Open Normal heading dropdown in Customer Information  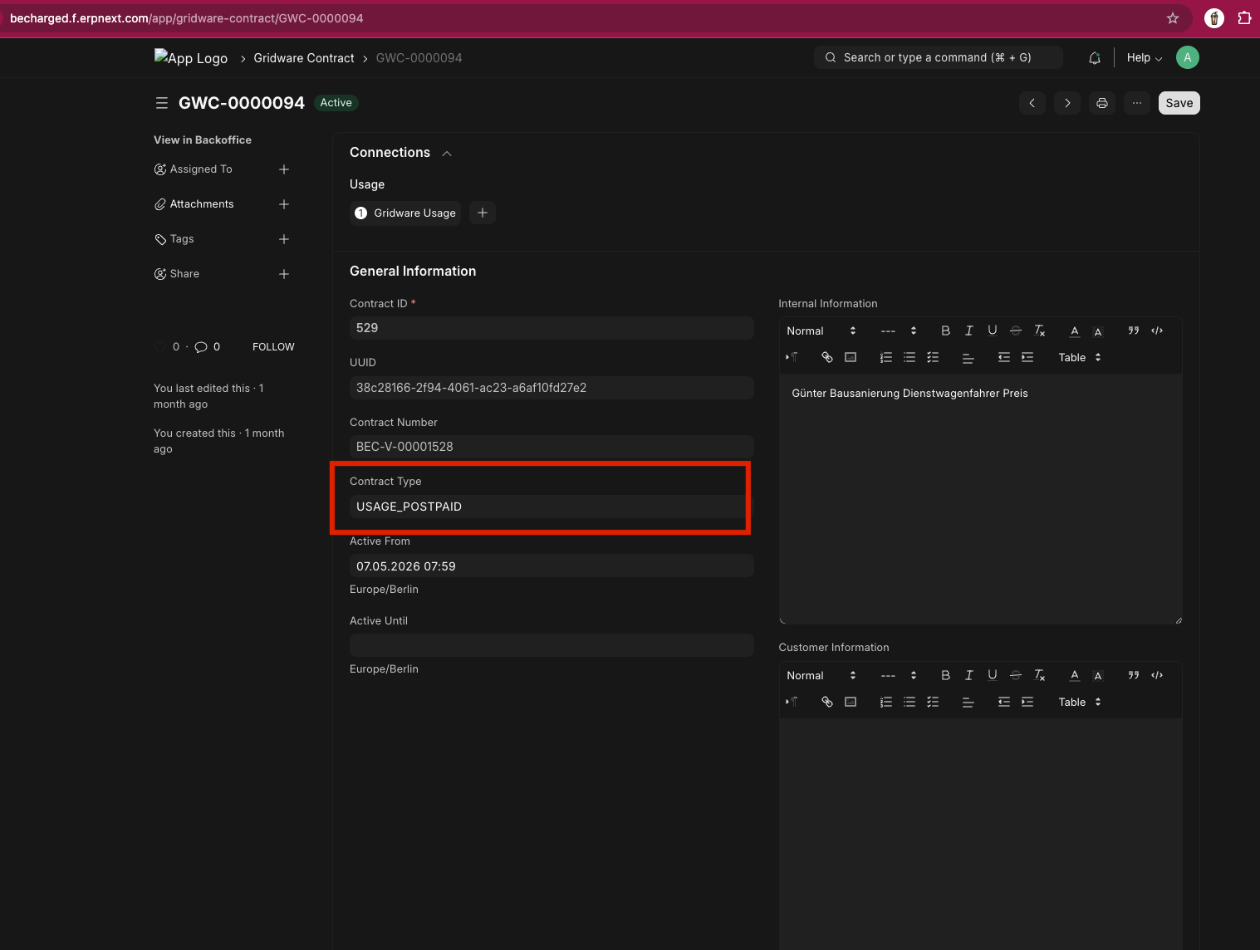821,675
